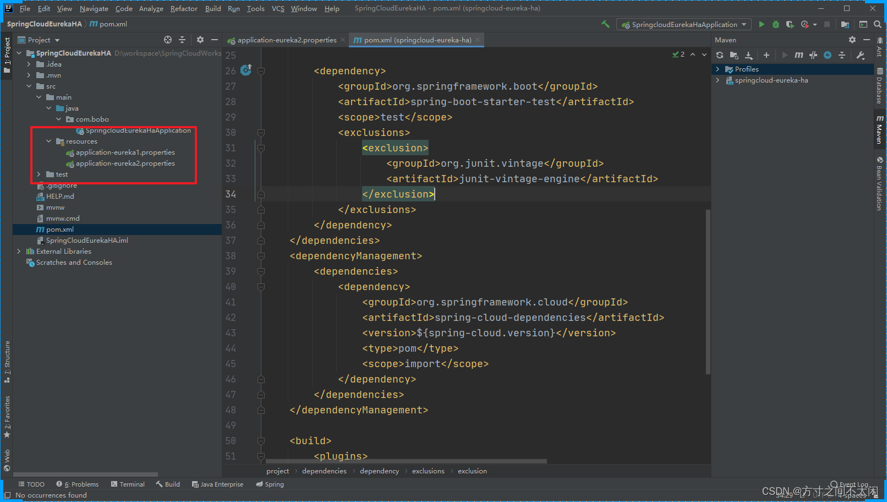The height and width of the screenshot is (502, 887).
Task: Reload all Maven projects icon
Action: point(720,55)
